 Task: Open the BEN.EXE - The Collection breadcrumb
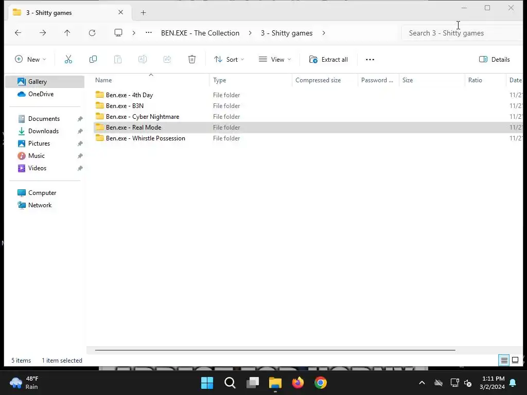click(x=200, y=33)
